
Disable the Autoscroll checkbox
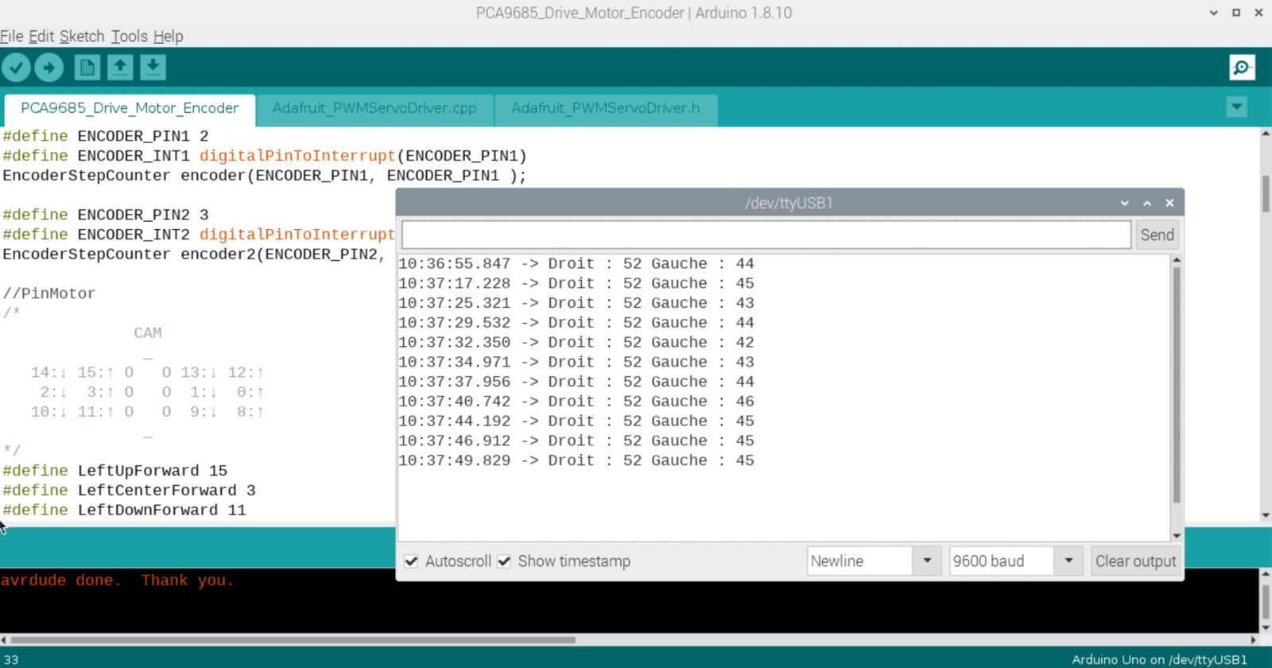[x=412, y=561]
